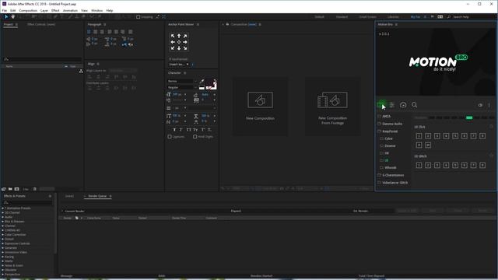Click the anchor point bottom-left arrow
The height and width of the screenshot is (280, 498).
coord(173,48)
